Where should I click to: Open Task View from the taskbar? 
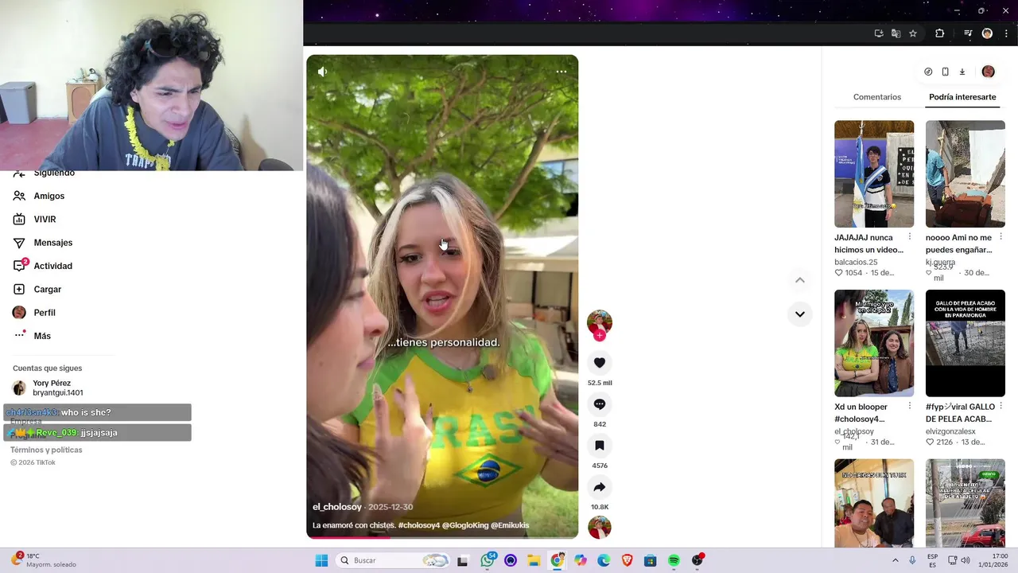pos(462,560)
